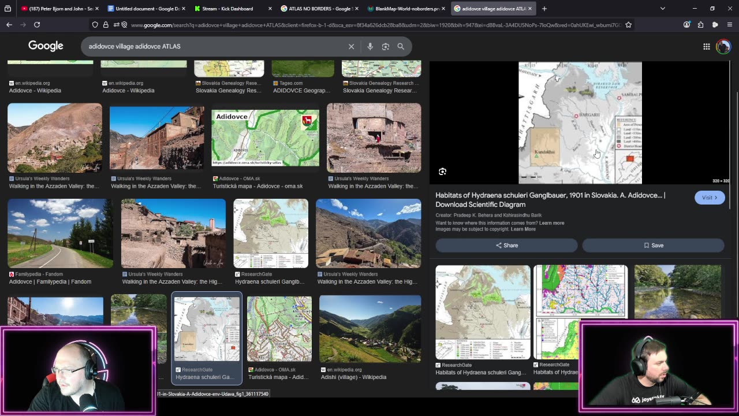Viewport: 739px width, 416px height.
Task: Open the related river photo thumbnail
Action: click(678, 292)
